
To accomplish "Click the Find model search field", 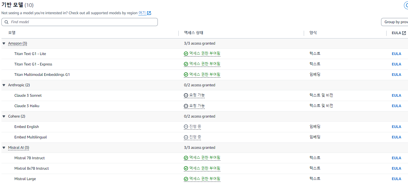I will pyautogui.click(x=80, y=22).
